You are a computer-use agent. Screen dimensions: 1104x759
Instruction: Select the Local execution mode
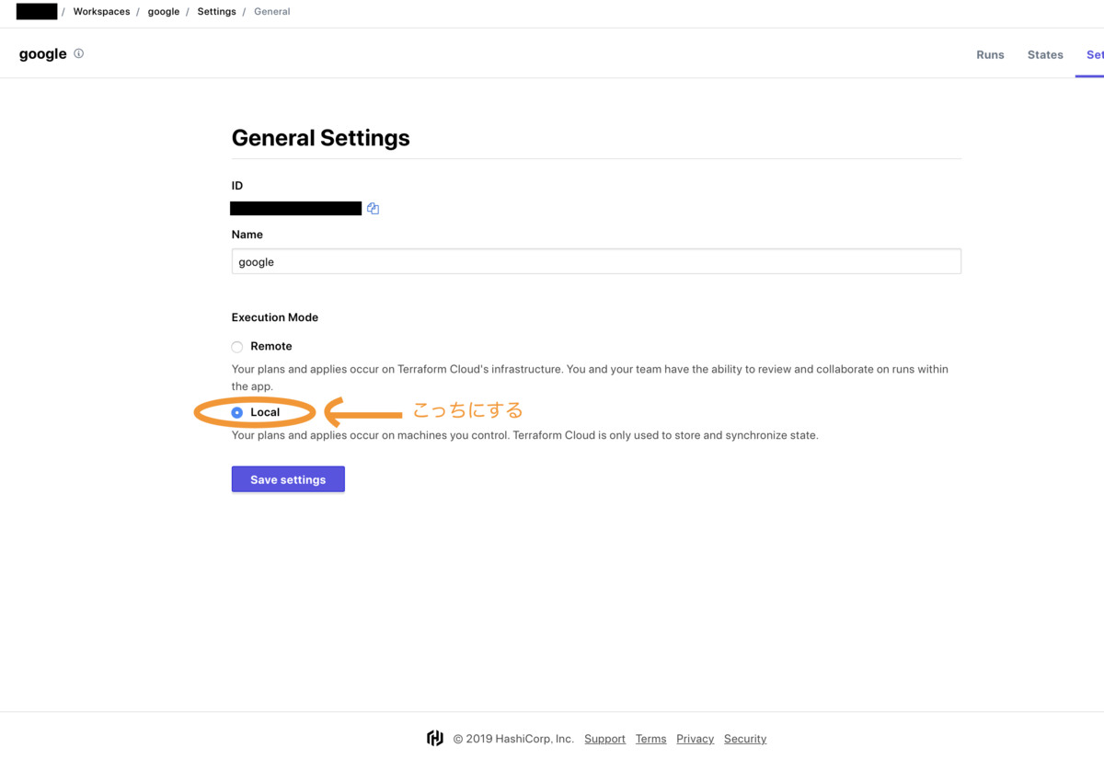pos(237,413)
